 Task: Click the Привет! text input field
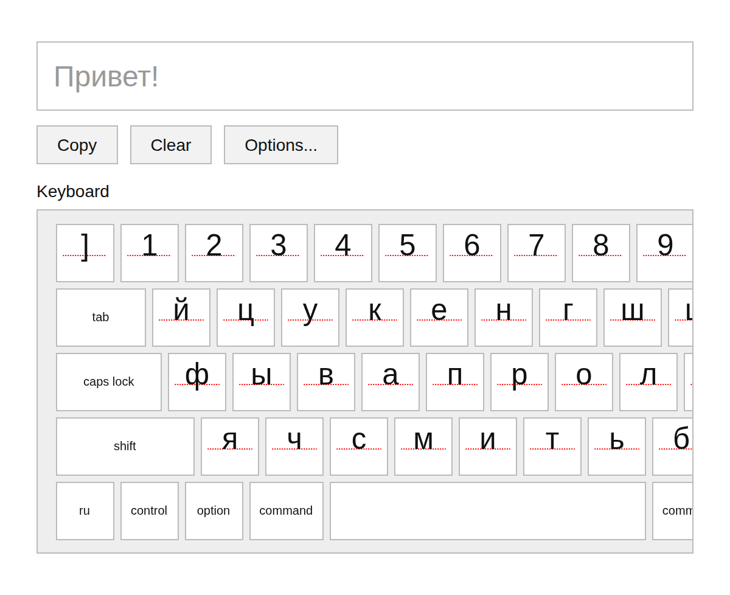coord(365,76)
